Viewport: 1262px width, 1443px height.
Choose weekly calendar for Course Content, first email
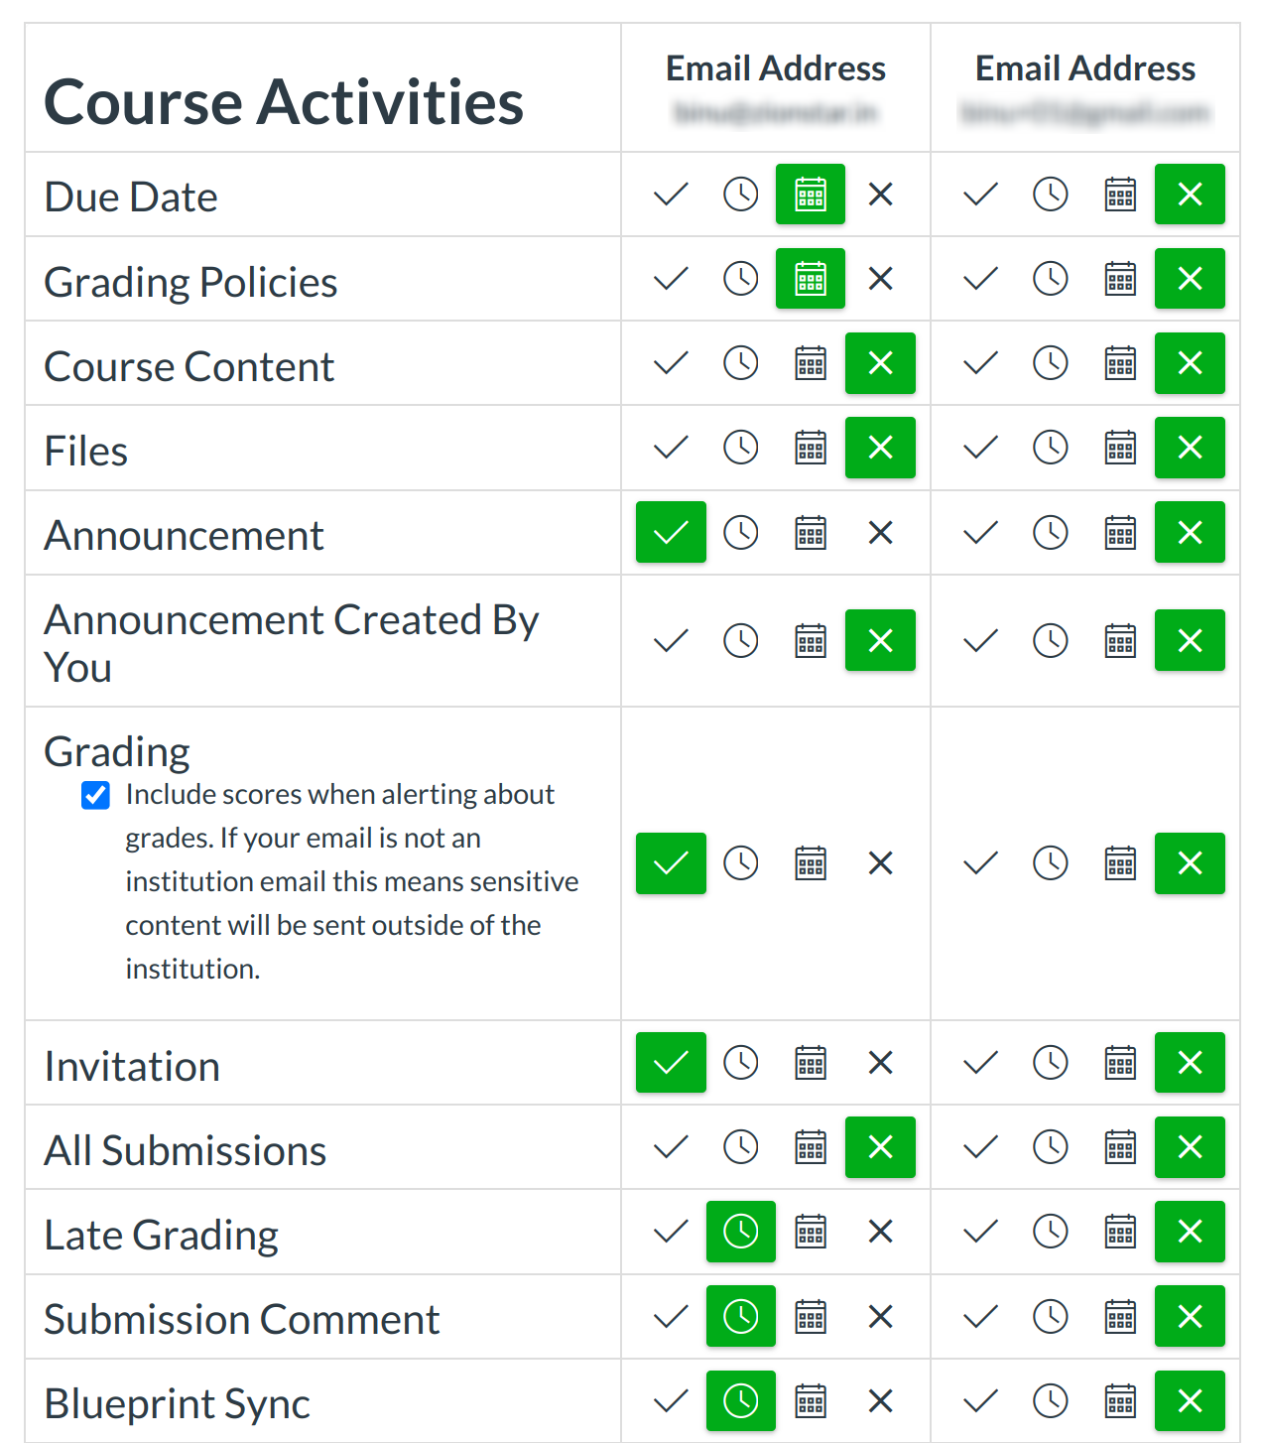[811, 363]
